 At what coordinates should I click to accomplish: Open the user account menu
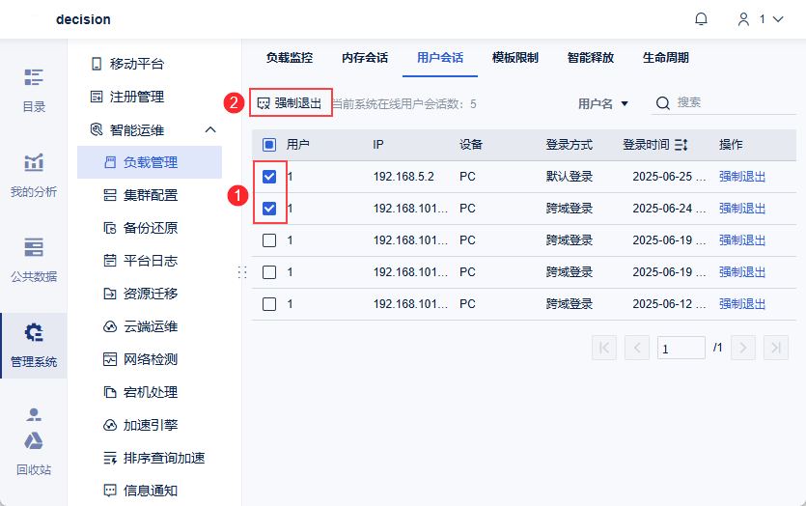[761, 19]
